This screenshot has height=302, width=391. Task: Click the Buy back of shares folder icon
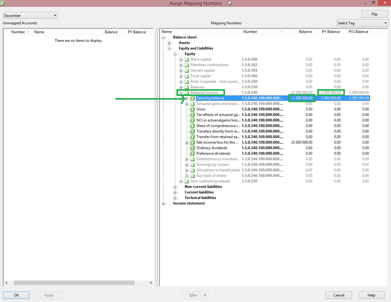click(x=192, y=176)
